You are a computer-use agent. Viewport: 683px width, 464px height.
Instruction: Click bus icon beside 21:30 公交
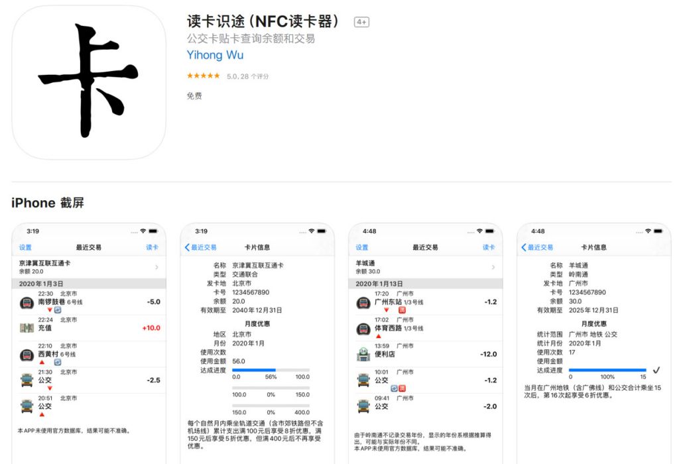pyautogui.click(x=27, y=380)
